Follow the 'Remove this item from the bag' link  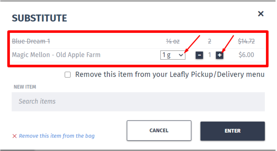pos(57,136)
